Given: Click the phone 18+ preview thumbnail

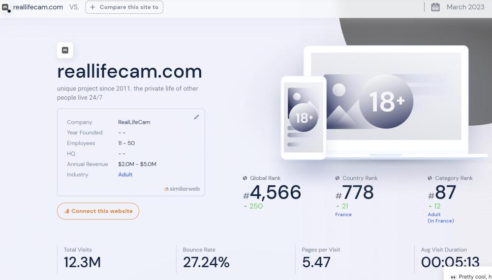Looking at the screenshot, I should coord(304,118).
